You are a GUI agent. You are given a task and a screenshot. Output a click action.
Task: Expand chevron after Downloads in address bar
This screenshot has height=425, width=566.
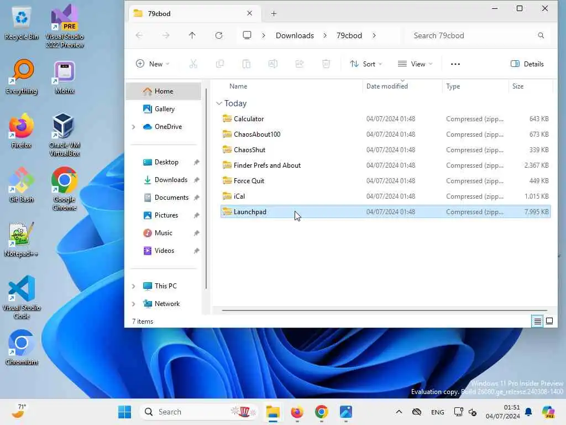325,35
